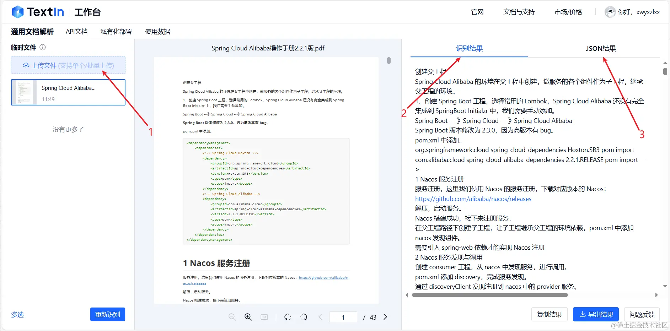Open 官网 link in header
The height and width of the screenshot is (331, 670).
(x=477, y=12)
